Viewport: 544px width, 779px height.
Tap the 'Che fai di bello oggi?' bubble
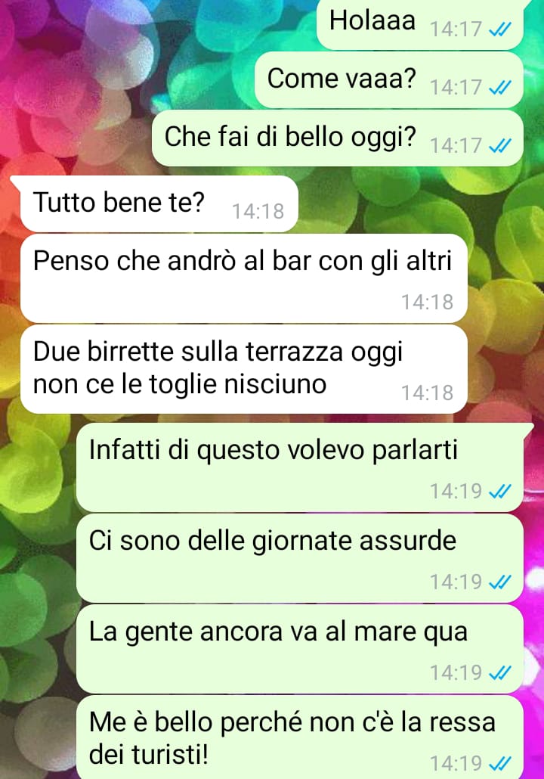coord(338,138)
